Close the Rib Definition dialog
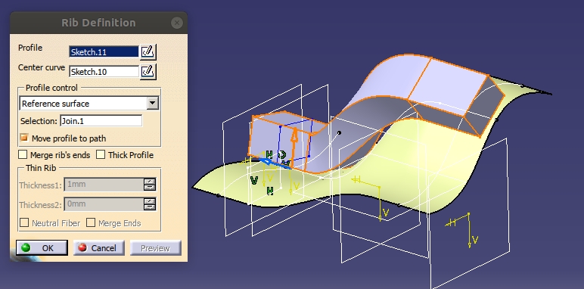Image resolution: width=584 pixels, height=289 pixels. (x=177, y=23)
